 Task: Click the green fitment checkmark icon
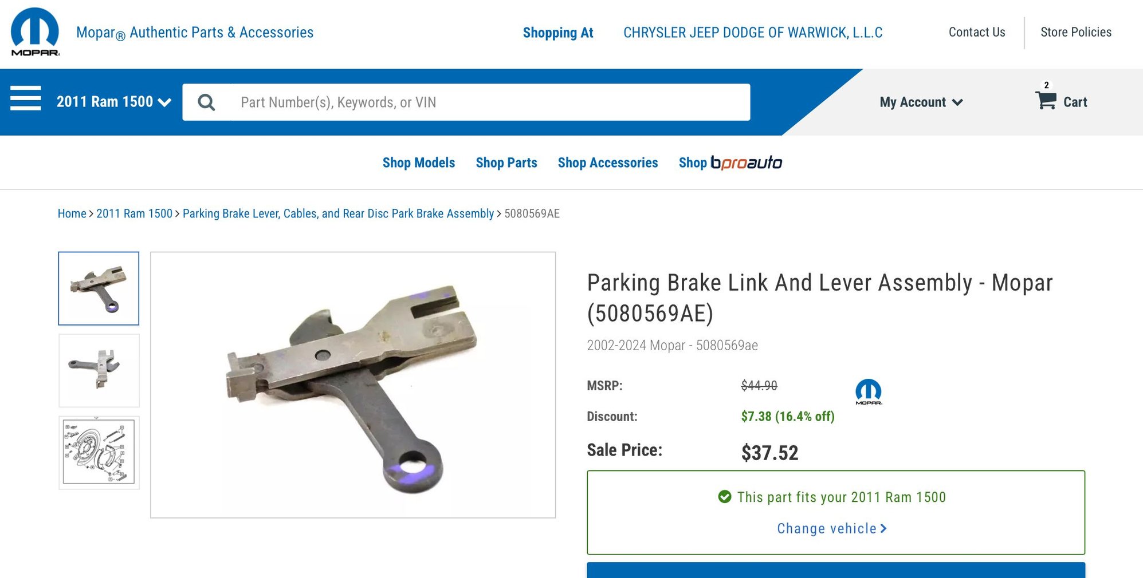tap(725, 497)
